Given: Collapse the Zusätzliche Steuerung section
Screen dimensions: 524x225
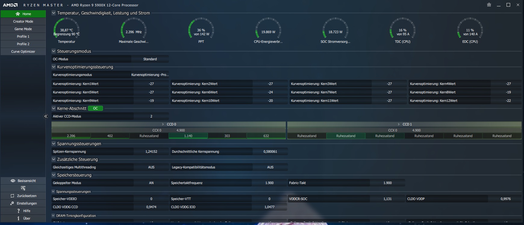Looking at the screenshot, I should point(54,159).
